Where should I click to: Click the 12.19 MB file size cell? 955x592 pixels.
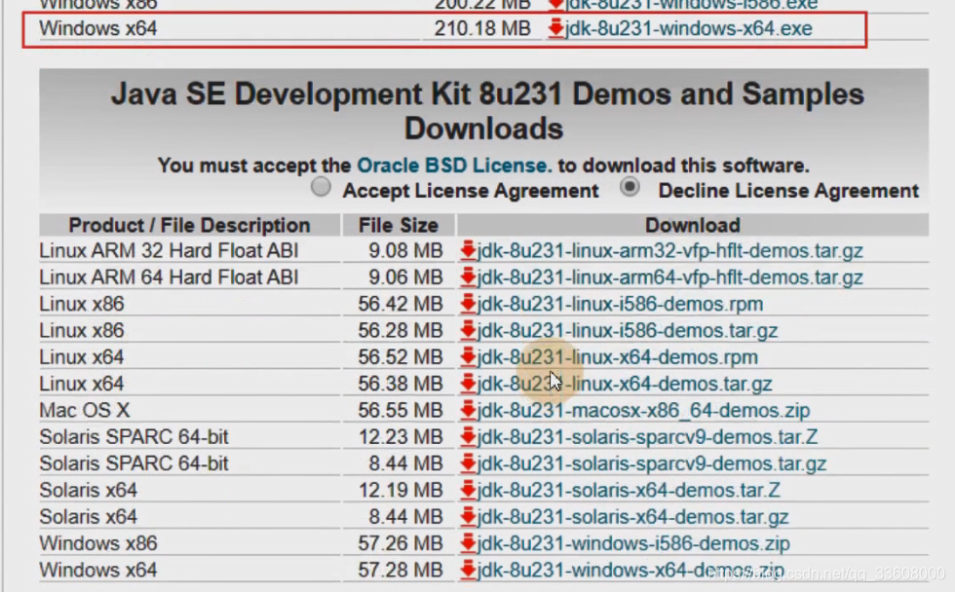[401, 490]
